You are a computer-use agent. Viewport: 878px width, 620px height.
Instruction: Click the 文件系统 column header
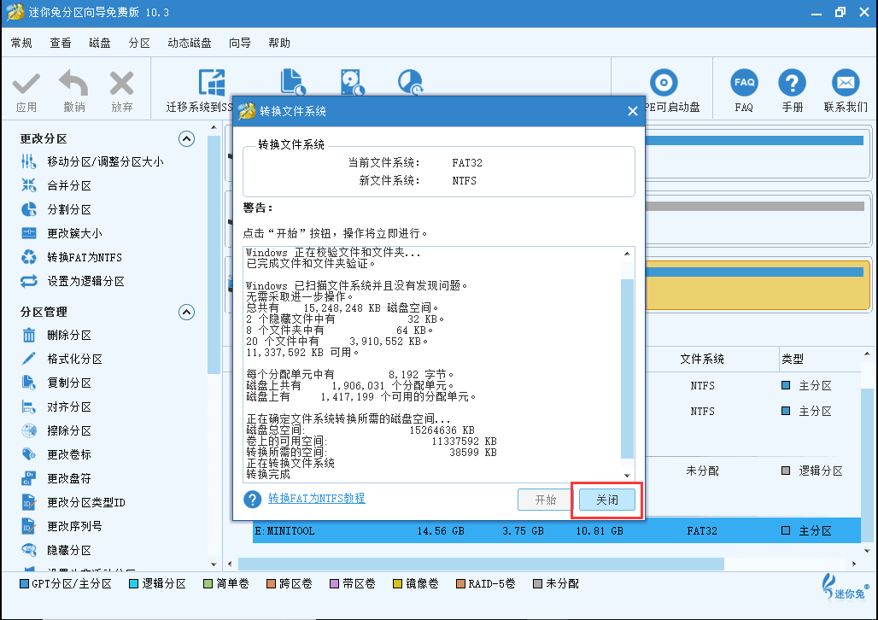pyautogui.click(x=702, y=359)
